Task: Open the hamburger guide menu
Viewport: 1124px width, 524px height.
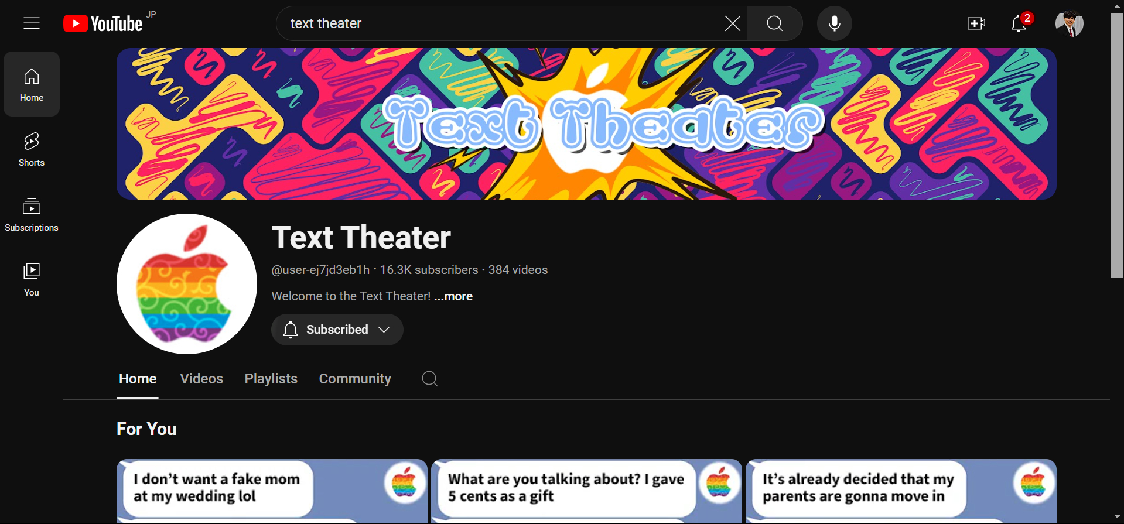Action: tap(32, 23)
